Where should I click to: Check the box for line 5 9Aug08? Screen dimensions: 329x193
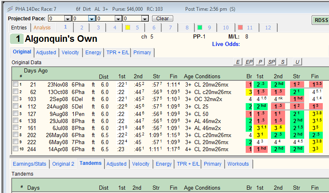(x=15, y=113)
